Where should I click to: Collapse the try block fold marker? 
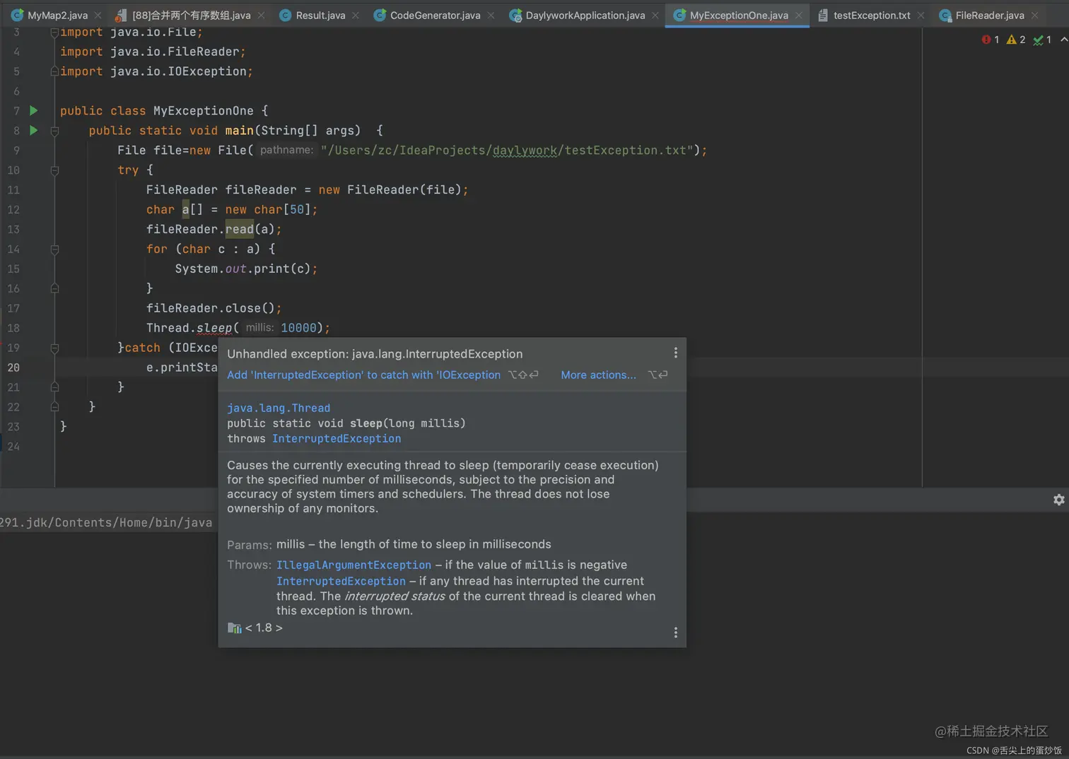click(54, 170)
